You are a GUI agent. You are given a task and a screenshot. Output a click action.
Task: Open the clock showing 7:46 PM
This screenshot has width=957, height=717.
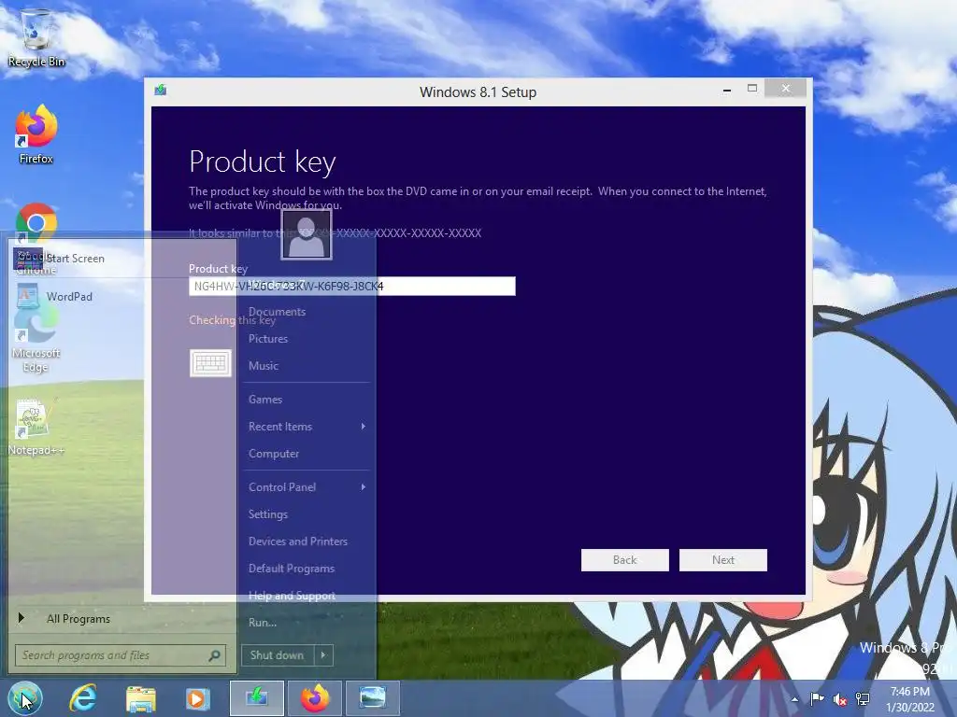point(910,699)
